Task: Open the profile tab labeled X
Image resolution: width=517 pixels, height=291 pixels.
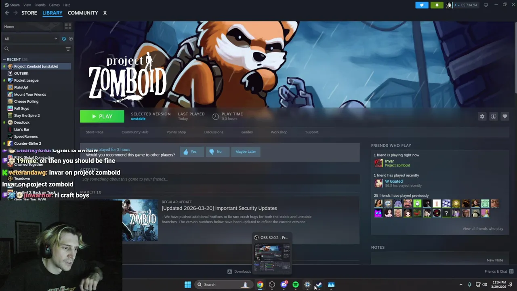Action: [105, 13]
